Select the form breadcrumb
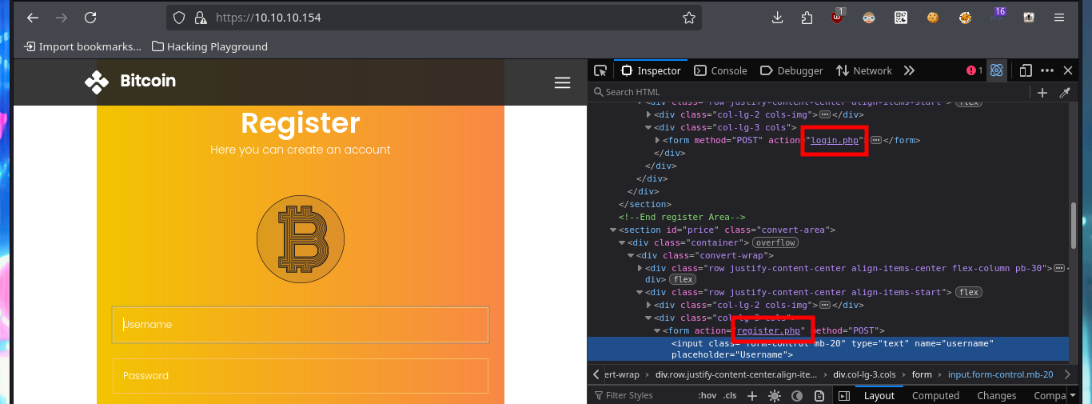 point(922,374)
